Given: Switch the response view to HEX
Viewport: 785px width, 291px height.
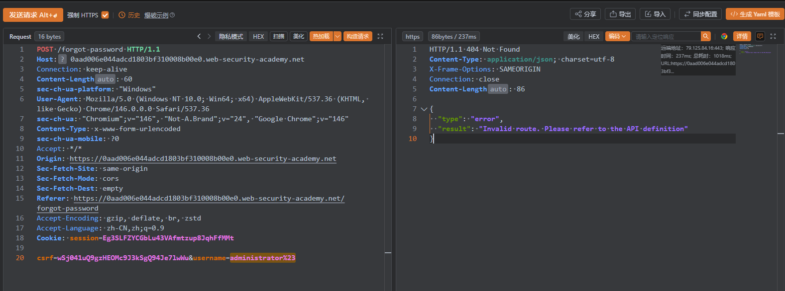Looking at the screenshot, I should tap(594, 36).
